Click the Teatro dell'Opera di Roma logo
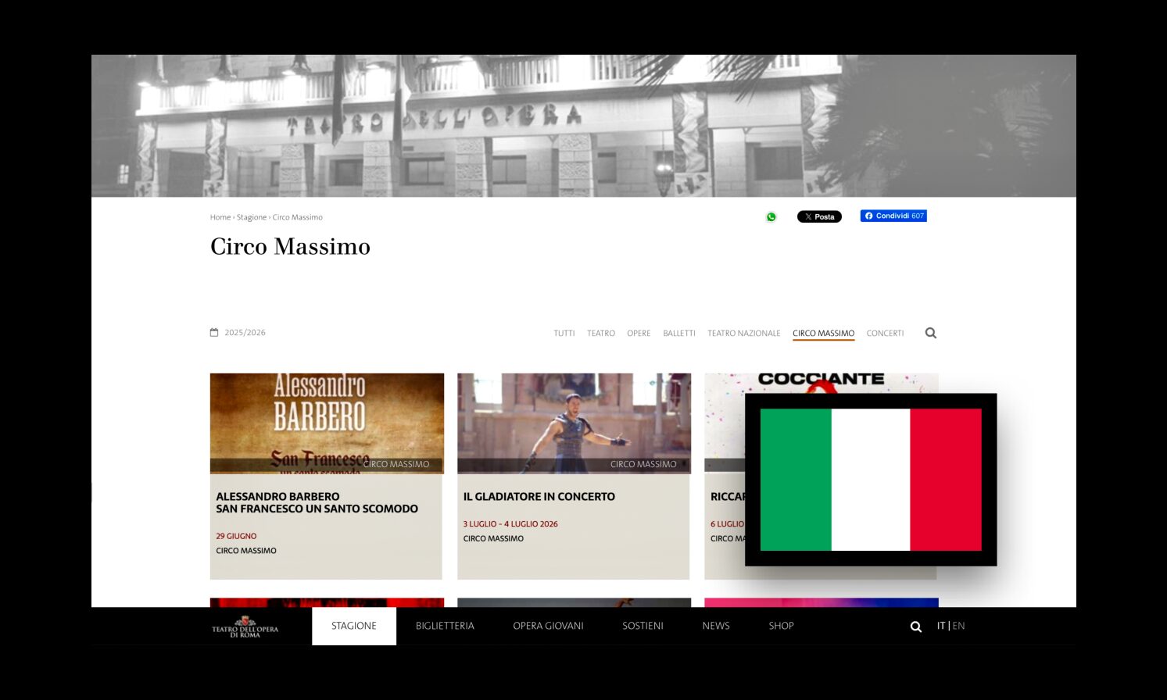1167x700 pixels. 245,627
